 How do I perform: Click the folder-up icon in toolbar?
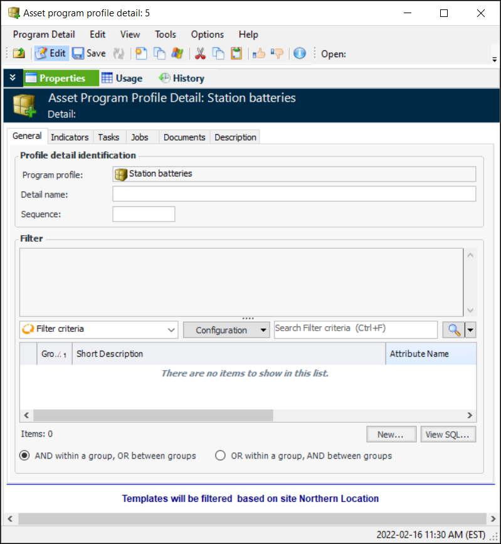pyautogui.click(x=19, y=53)
